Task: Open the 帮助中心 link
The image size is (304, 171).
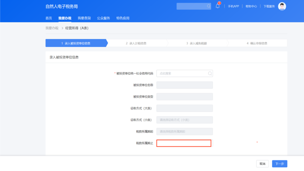Action: (x=251, y=6)
